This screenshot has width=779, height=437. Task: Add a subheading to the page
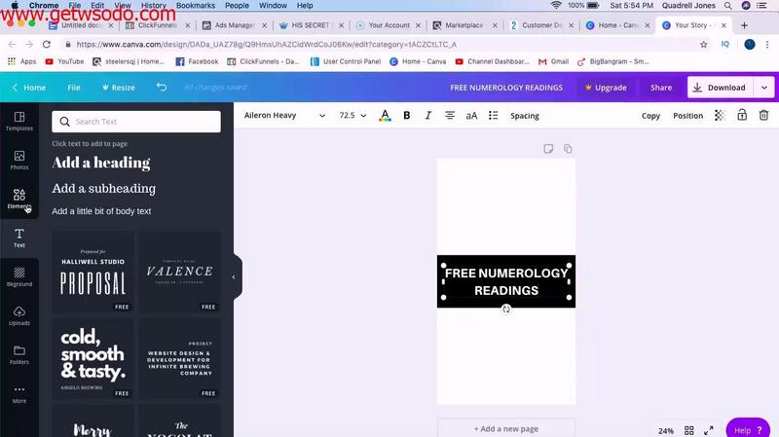(x=104, y=189)
